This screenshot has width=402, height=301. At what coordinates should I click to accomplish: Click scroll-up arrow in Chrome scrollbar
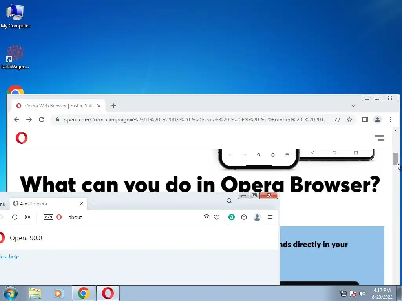click(x=396, y=131)
